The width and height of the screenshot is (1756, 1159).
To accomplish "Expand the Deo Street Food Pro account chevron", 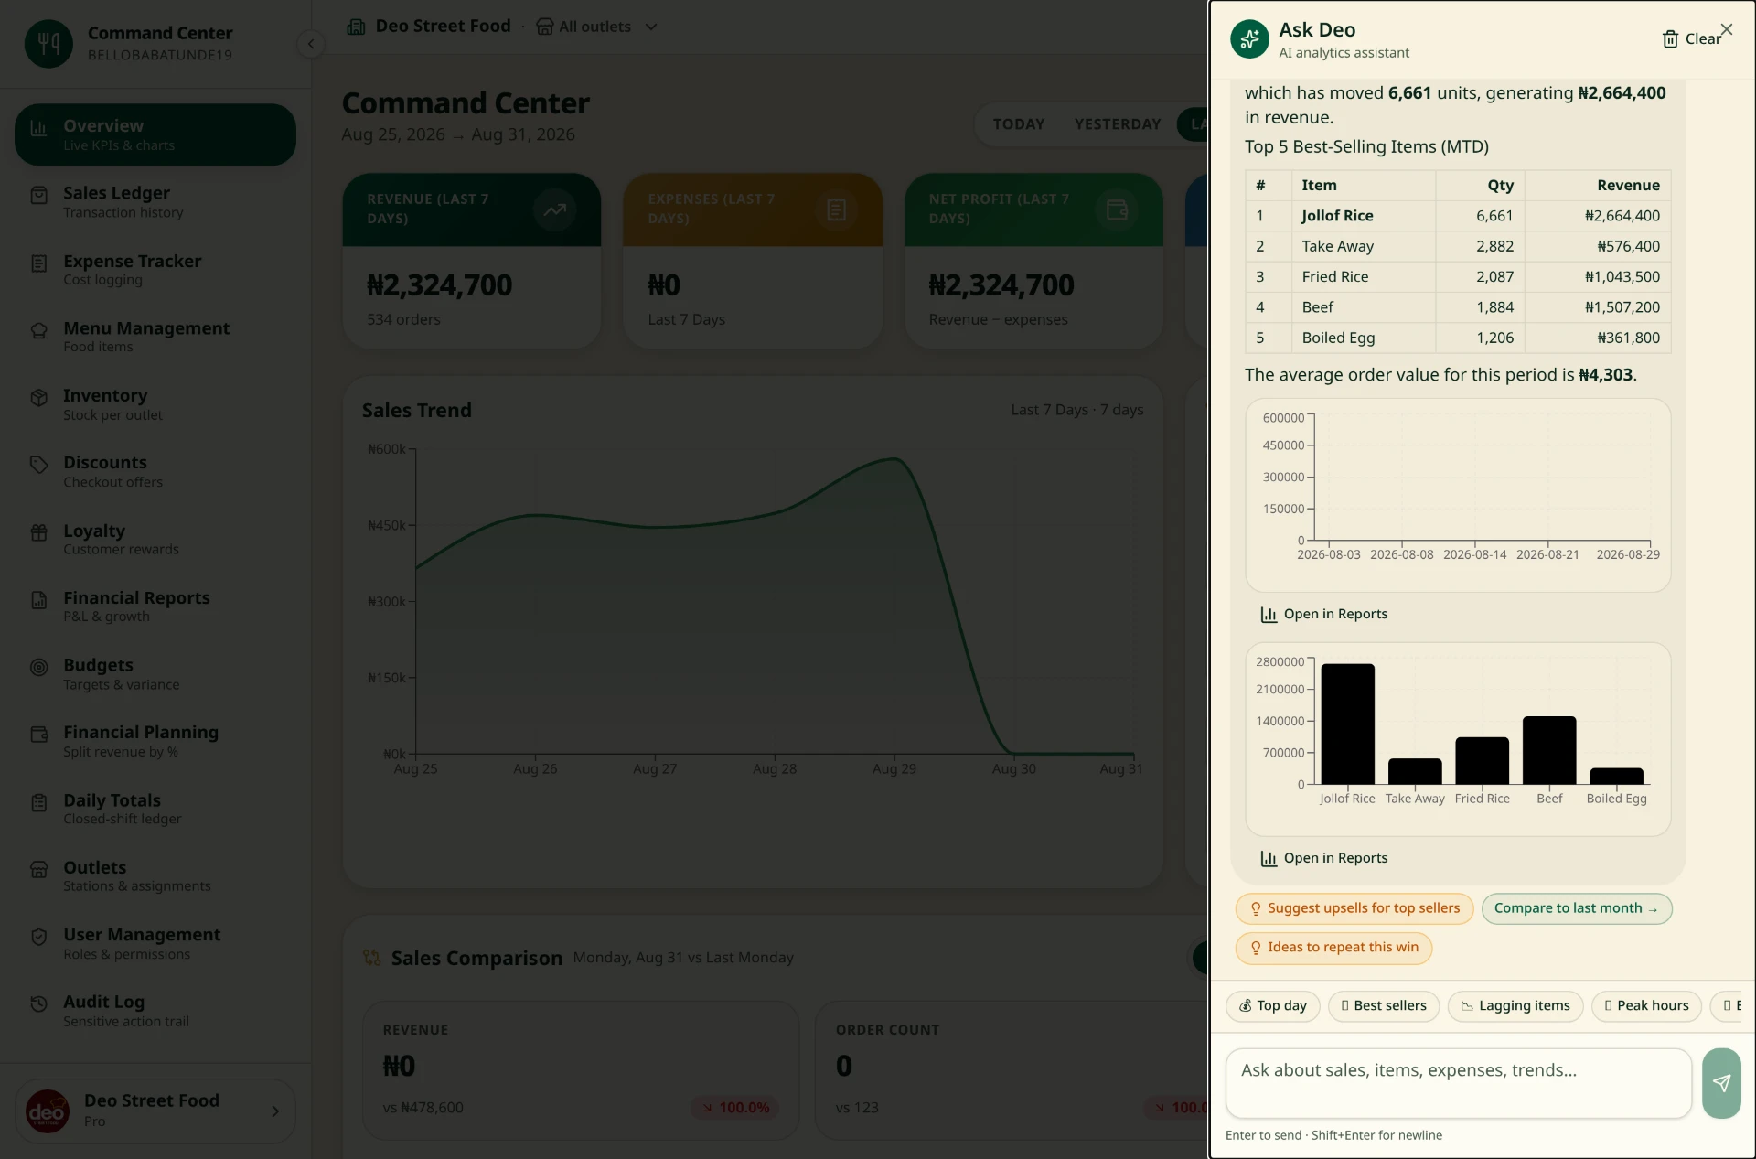I will [275, 1111].
